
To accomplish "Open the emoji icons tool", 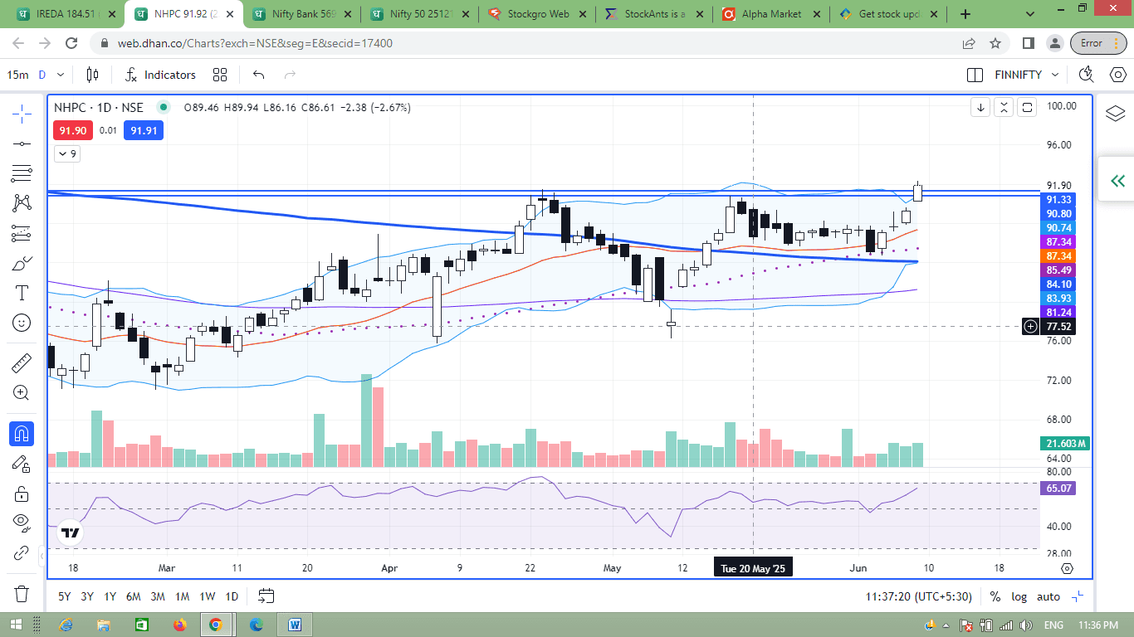I will (x=22, y=323).
